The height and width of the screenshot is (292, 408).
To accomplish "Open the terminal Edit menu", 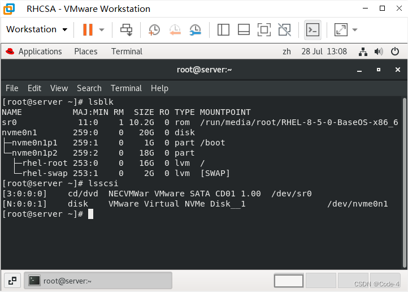I will point(34,88).
